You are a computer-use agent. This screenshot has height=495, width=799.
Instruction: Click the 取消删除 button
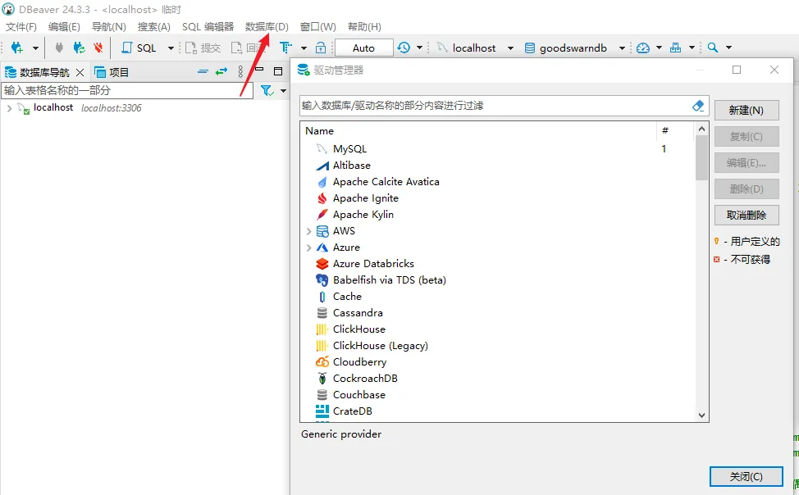point(746,215)
